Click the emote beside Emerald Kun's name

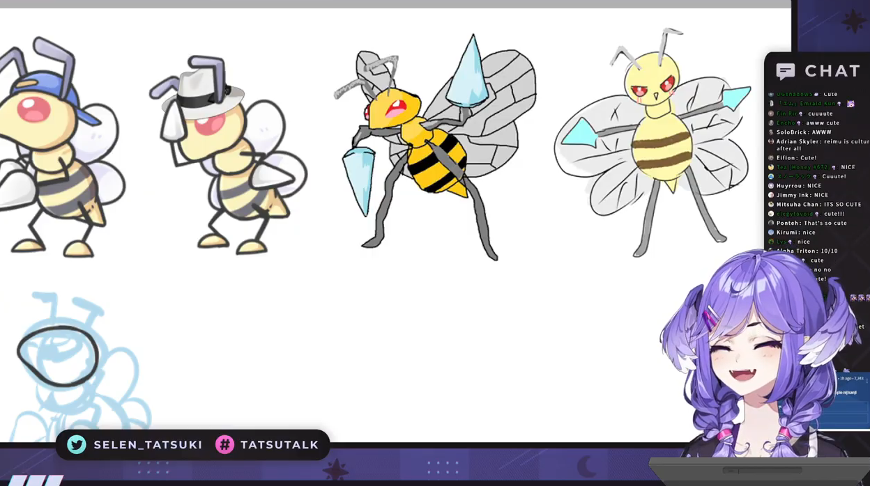point(850,104)
